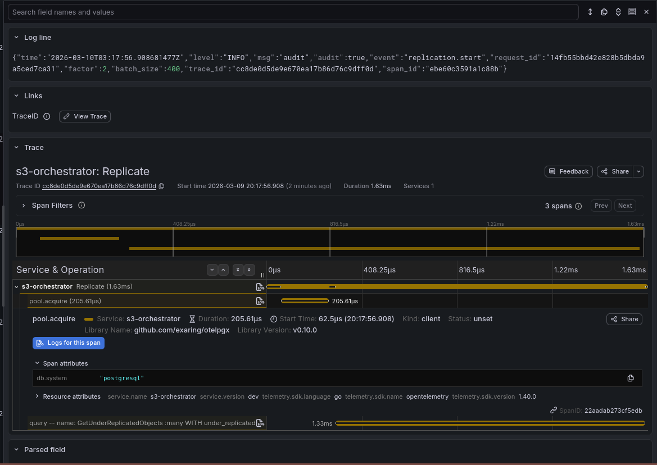Viewport: 657px width, 465px height.
Task: Click the copy log line icon in the top toolbar
Action: tap(604, 12)
